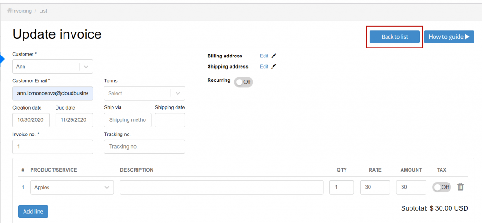The image size is (482, 223).
Task: Go to List in breadcrumb
Action: click(x=43, y=11)
